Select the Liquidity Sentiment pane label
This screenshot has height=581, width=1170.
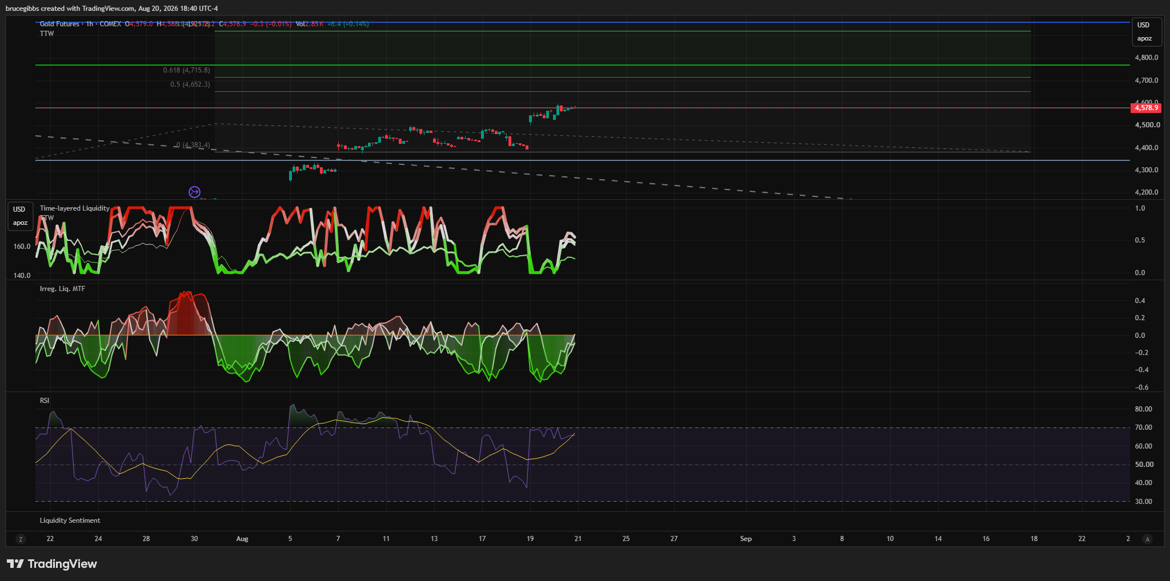click(70, 521)
